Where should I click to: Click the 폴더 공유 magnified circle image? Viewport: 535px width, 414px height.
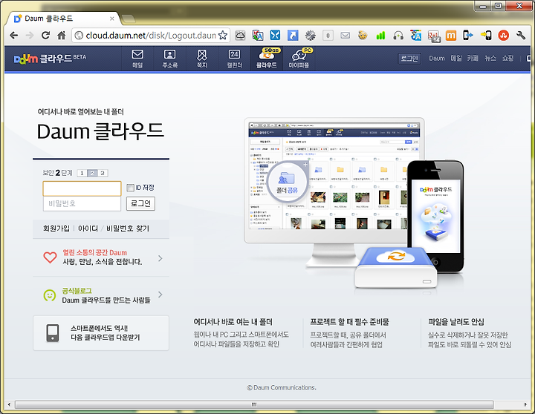(x=288, y=183)
